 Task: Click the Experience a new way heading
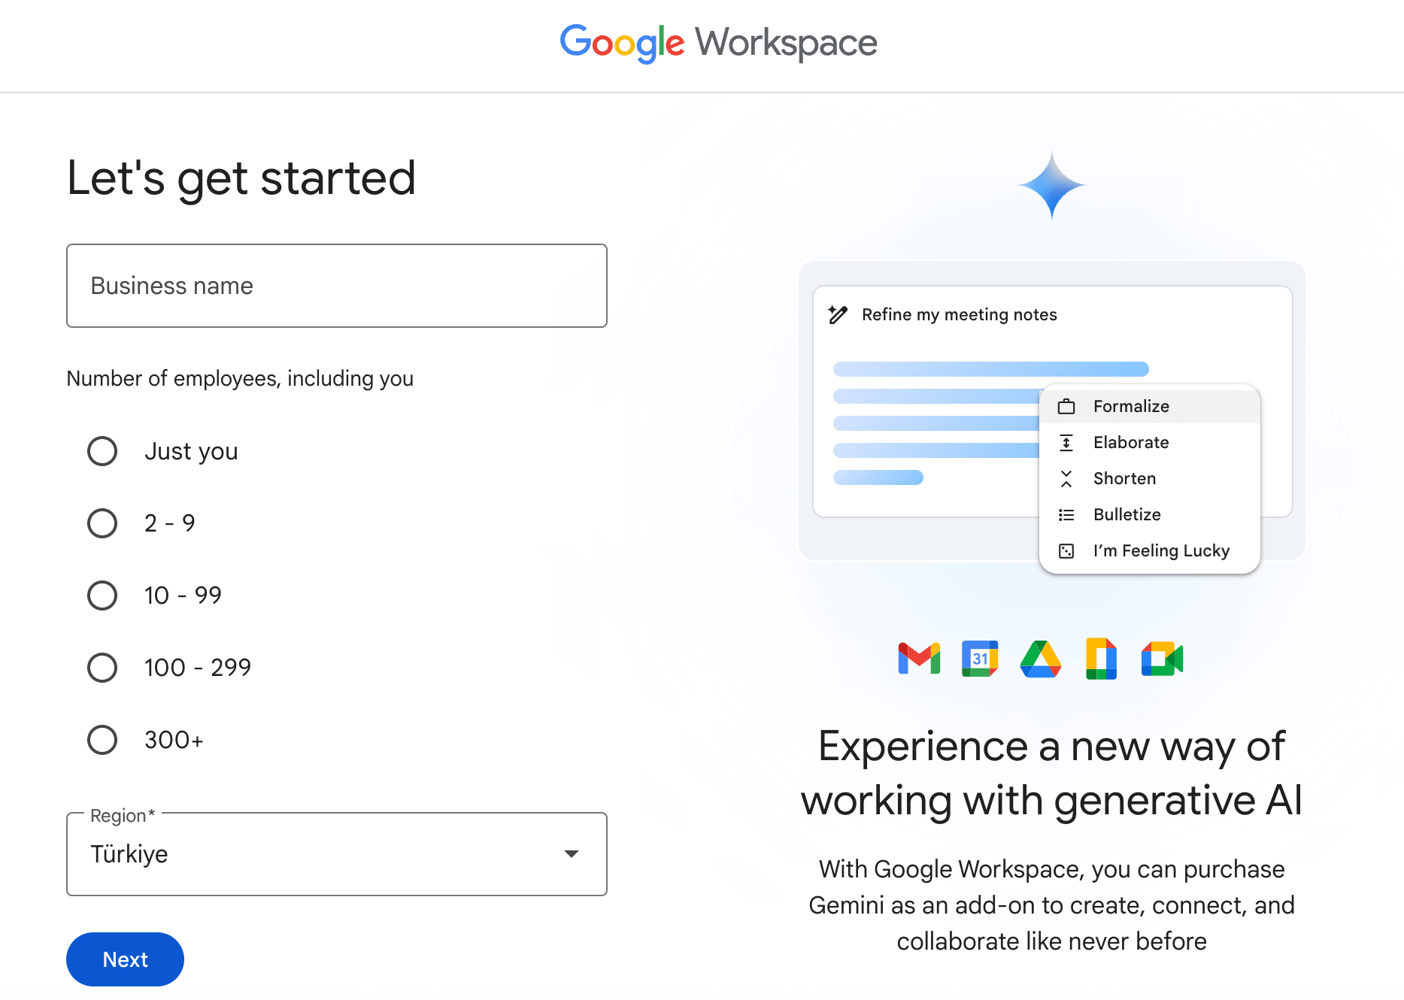tap(1051, 773)
